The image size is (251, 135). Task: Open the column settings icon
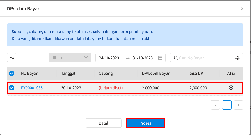[12, 58]
